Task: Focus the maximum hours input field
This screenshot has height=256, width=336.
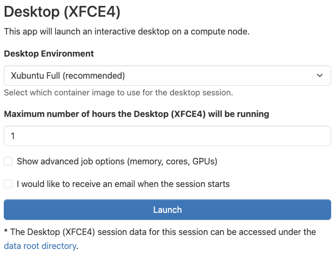Action: (x=167, y=136)
